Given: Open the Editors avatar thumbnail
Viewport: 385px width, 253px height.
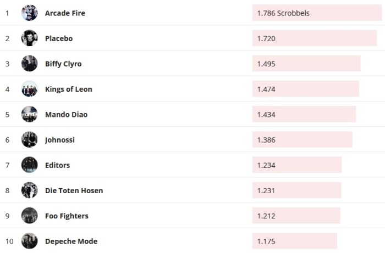Looking at the screenshot, I should (29, 165).
